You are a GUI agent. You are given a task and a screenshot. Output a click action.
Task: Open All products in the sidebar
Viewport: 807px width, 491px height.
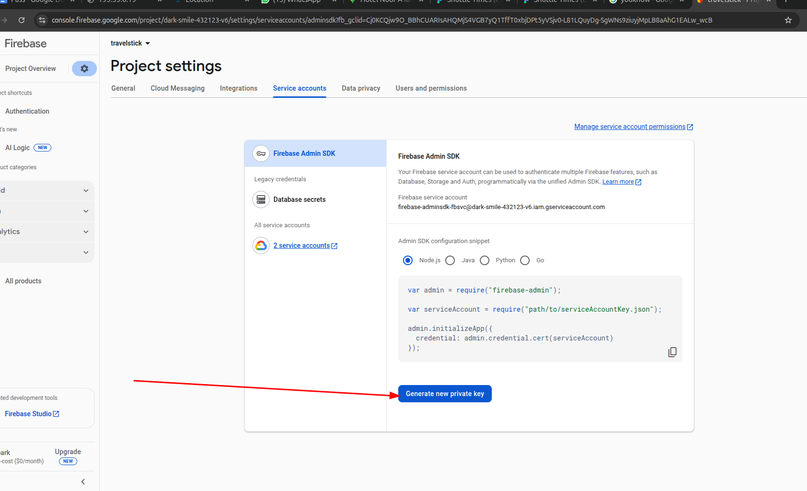coord(23,281)
